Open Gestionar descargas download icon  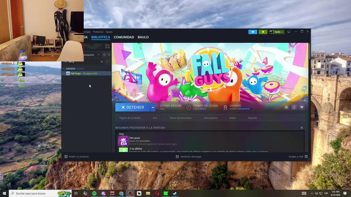(x=177, y=157)
